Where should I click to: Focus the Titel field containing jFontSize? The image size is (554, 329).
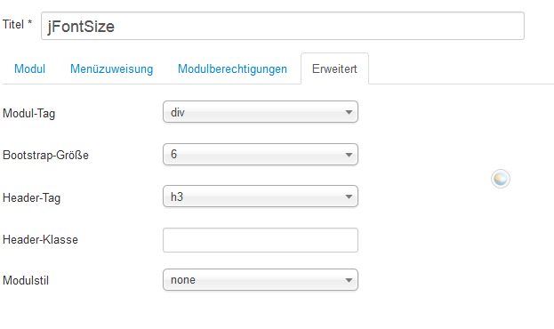tap(283, 26)
